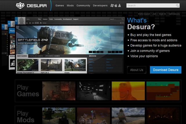The width and height of the screenshot is (186, 124).
Task: Select the Linux penguin platform icon
Action: (119, 6)
